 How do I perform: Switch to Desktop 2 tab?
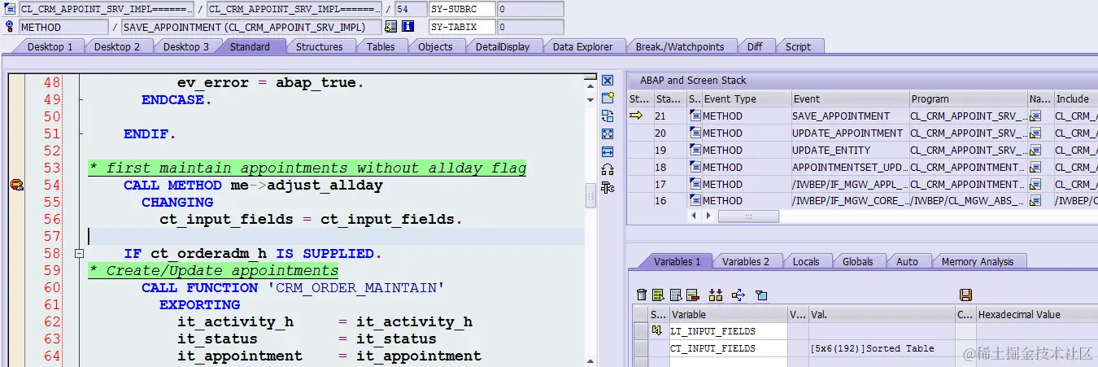117,46
